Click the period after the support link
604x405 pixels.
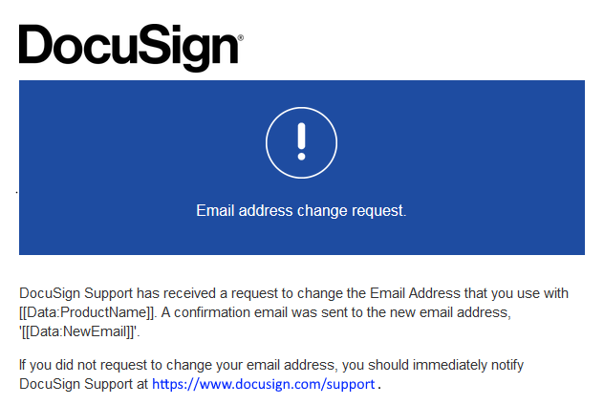pyautogui.click(x=379, y=386)
